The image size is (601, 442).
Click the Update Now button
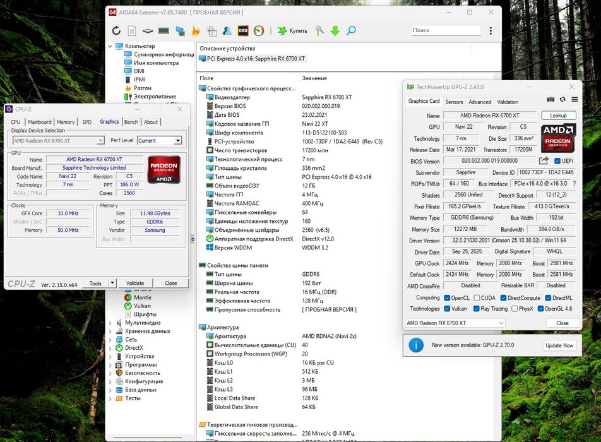[559, 345]
